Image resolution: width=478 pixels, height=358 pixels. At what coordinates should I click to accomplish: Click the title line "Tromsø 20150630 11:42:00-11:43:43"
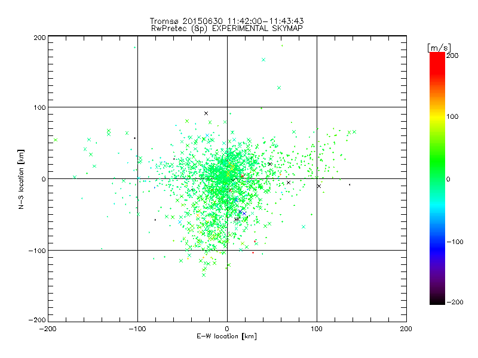click(x=227, y=21)
